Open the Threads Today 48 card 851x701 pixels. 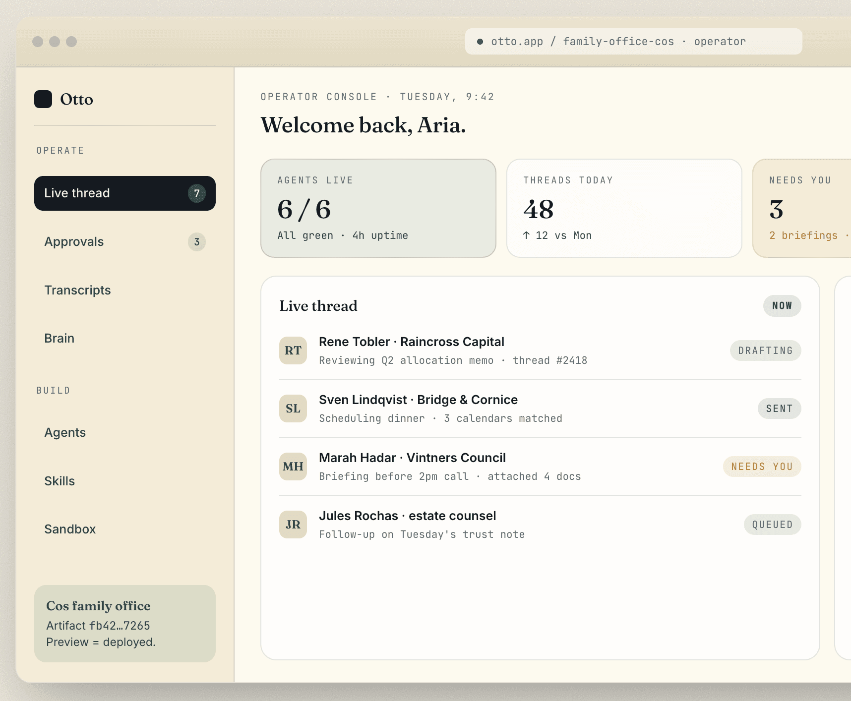[x=624, y=208]
